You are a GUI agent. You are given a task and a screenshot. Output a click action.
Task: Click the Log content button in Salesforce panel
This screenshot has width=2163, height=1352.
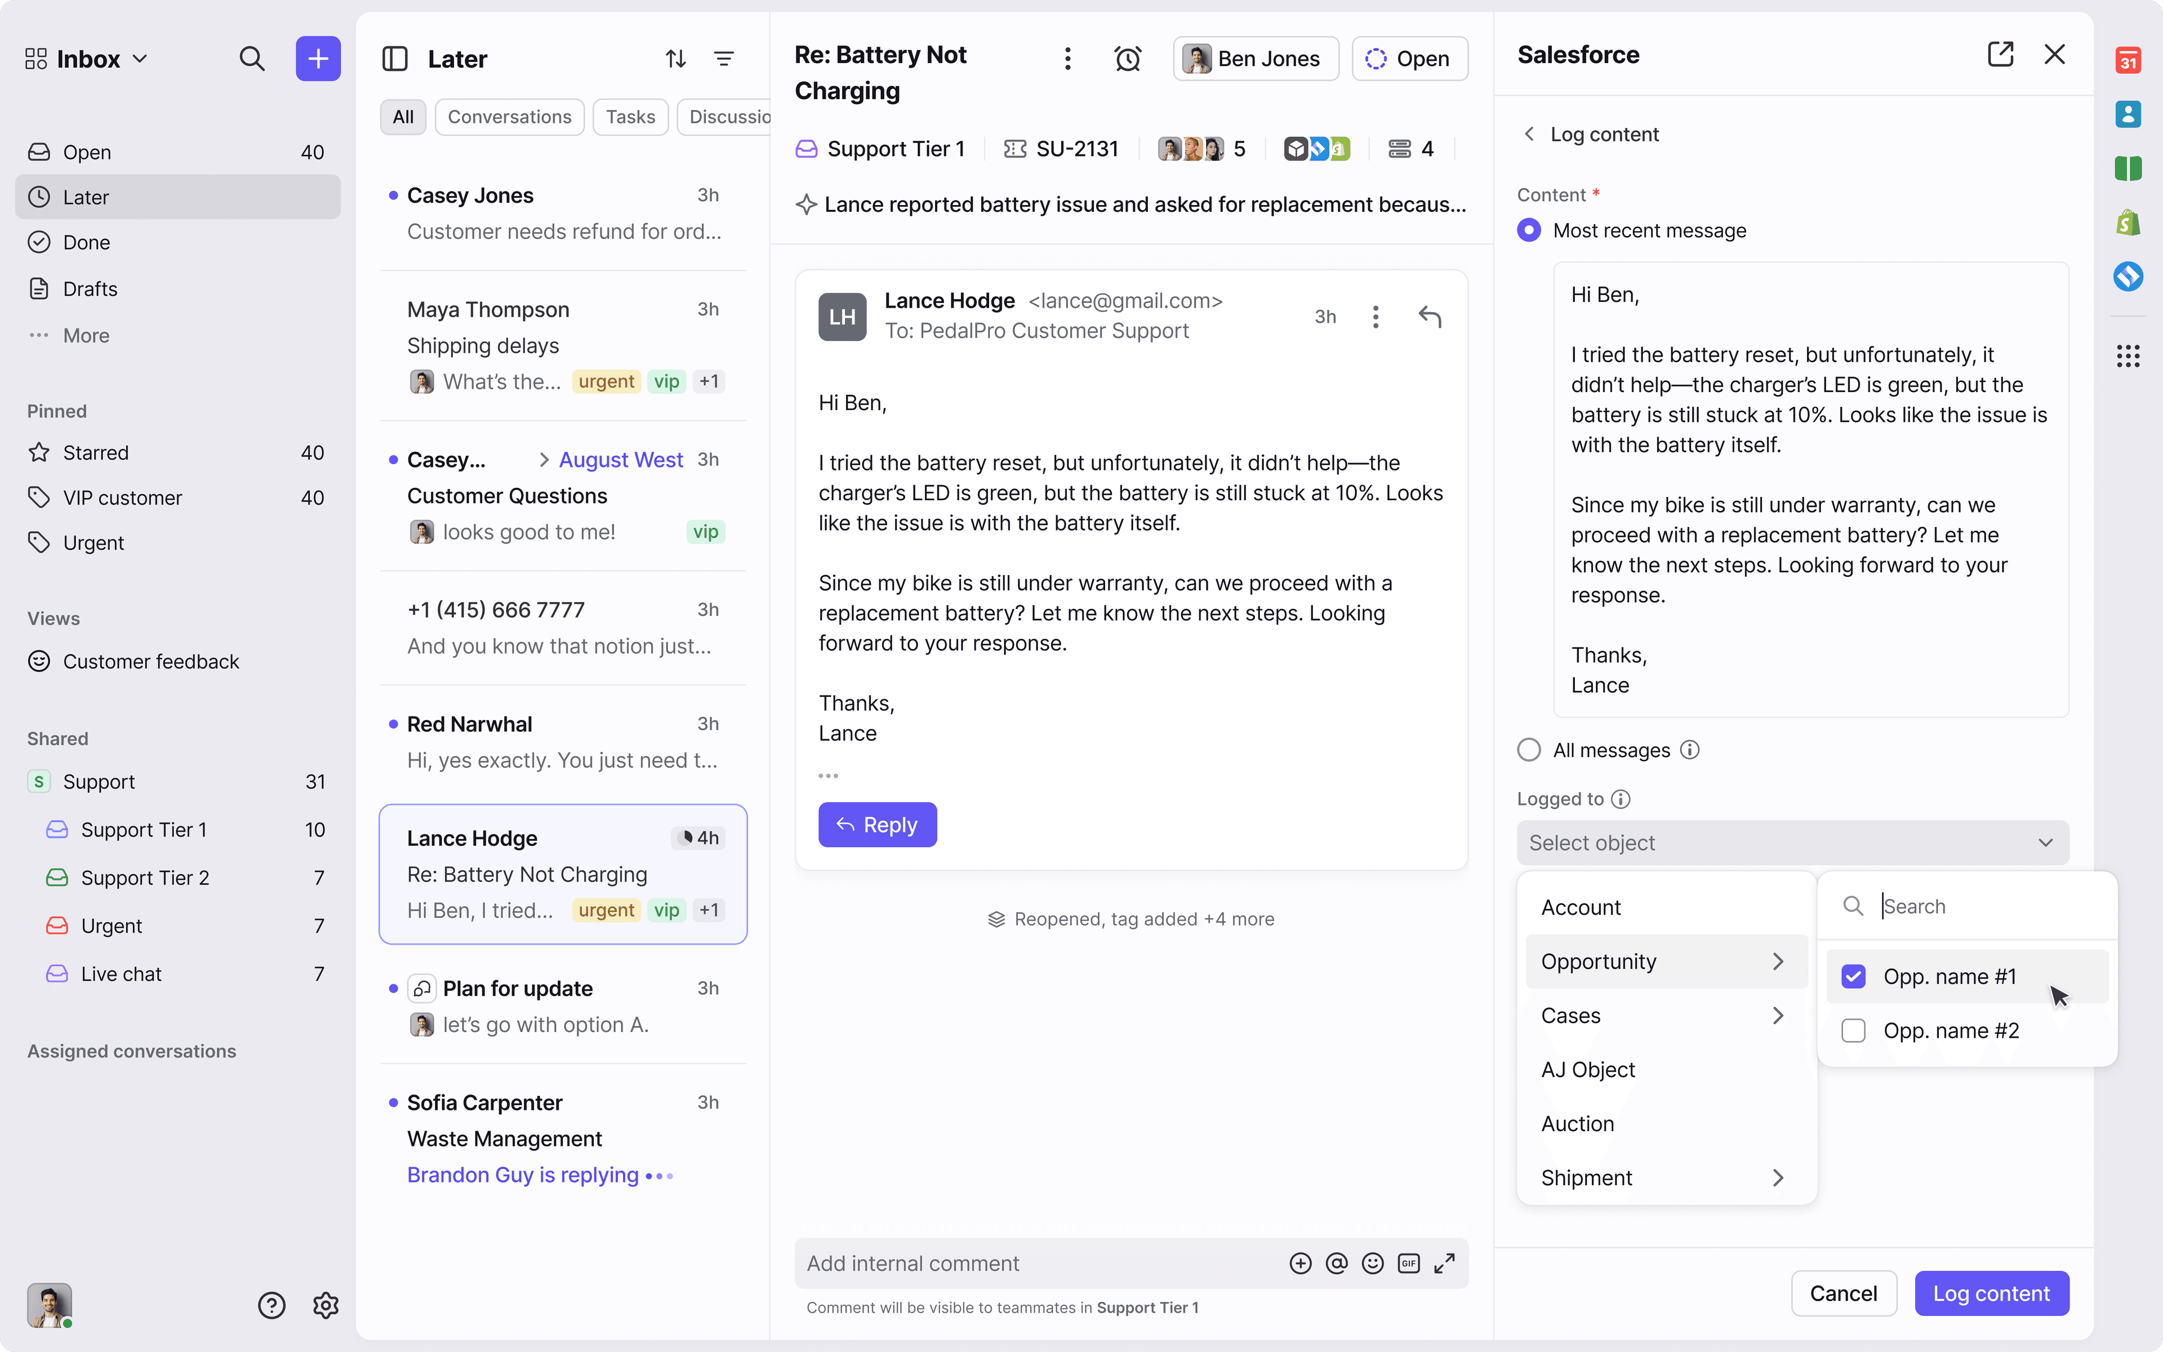[x=1991, y=1293]
